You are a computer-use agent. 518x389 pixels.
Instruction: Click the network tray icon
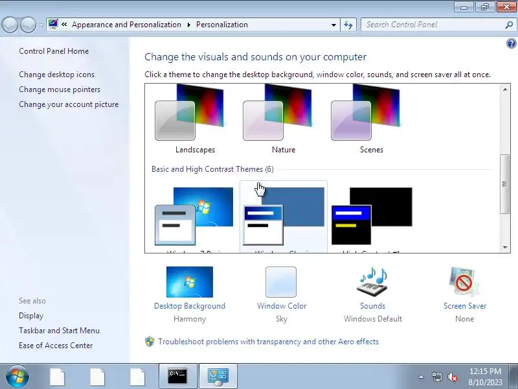pyautogui.click(x=436, y=377)
